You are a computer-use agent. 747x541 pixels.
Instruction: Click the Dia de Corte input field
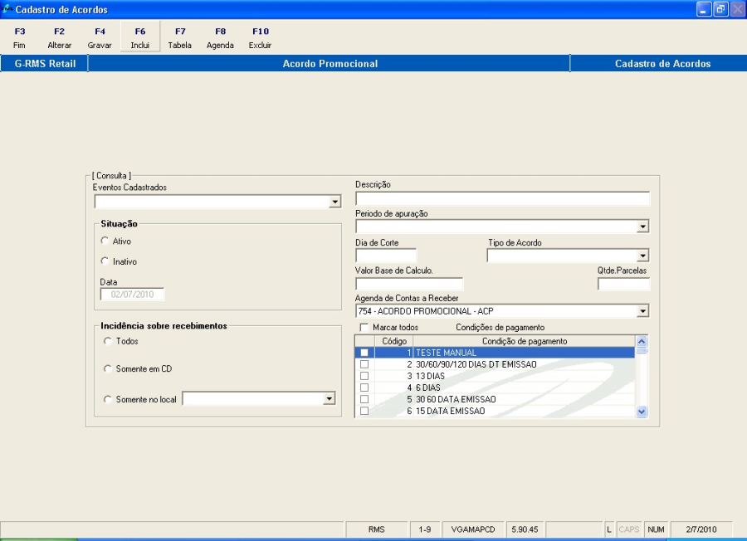(x=386, y=256)
